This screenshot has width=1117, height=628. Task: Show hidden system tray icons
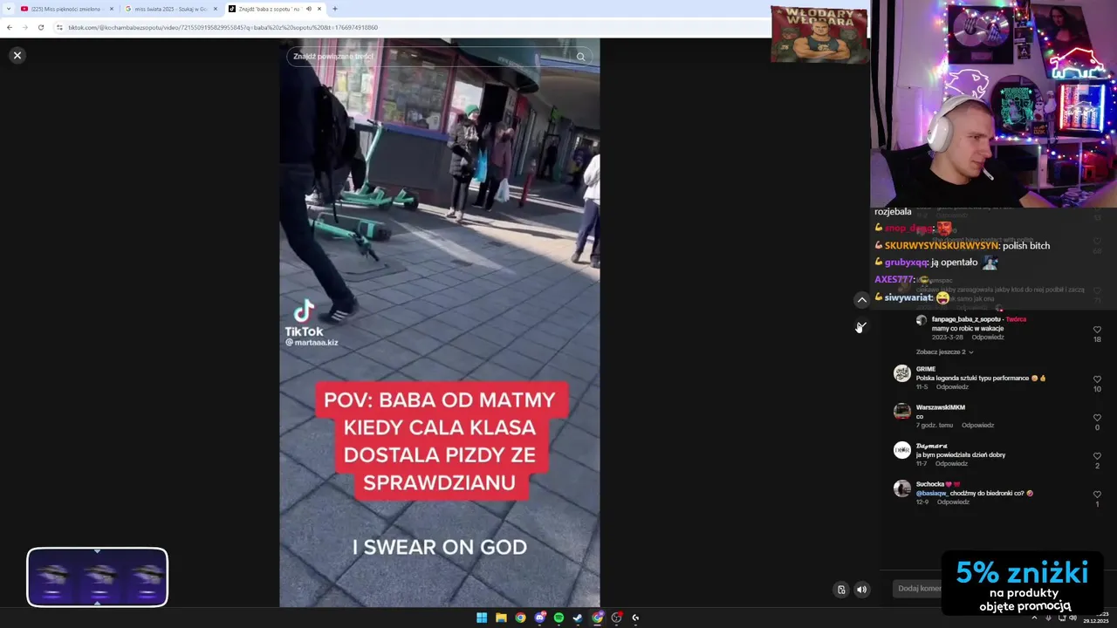[1035, 618]
